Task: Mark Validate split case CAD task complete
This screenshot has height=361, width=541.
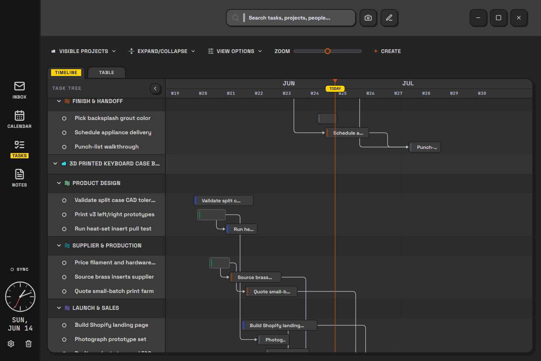Action: [64, 200]
